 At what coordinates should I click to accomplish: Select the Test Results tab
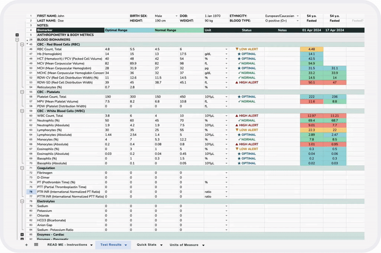click(x=111, y=245)
